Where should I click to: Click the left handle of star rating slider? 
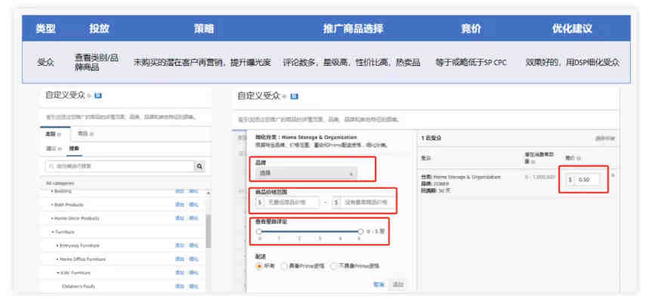click(x=258, y=231)
